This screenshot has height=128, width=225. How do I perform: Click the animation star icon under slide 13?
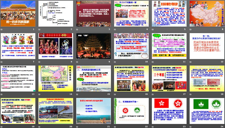point(2,94)
